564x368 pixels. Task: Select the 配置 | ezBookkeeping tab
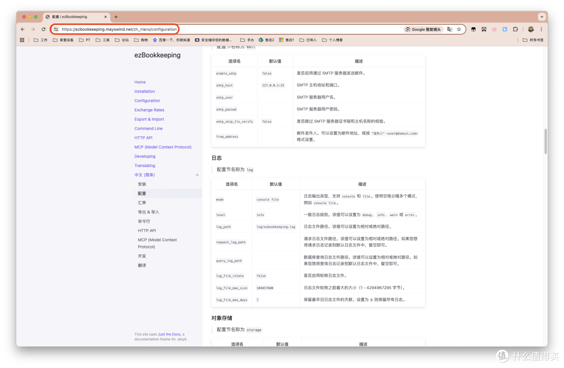click(x=76, y=17)
